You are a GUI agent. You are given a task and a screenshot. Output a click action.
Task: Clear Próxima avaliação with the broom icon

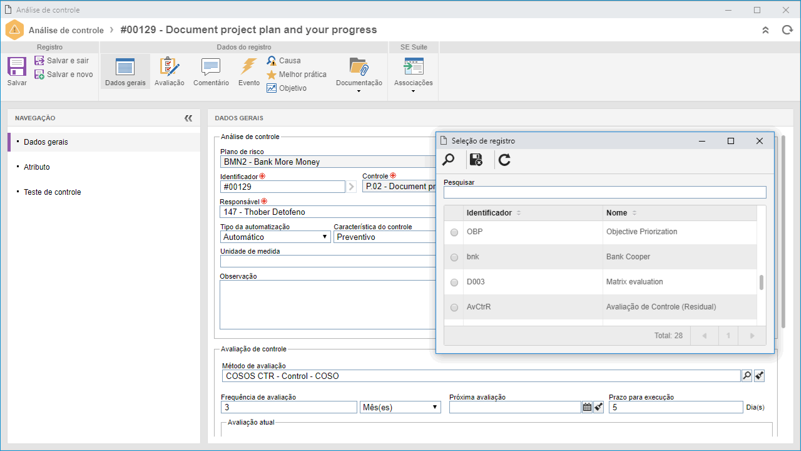[x=598, y=407]
